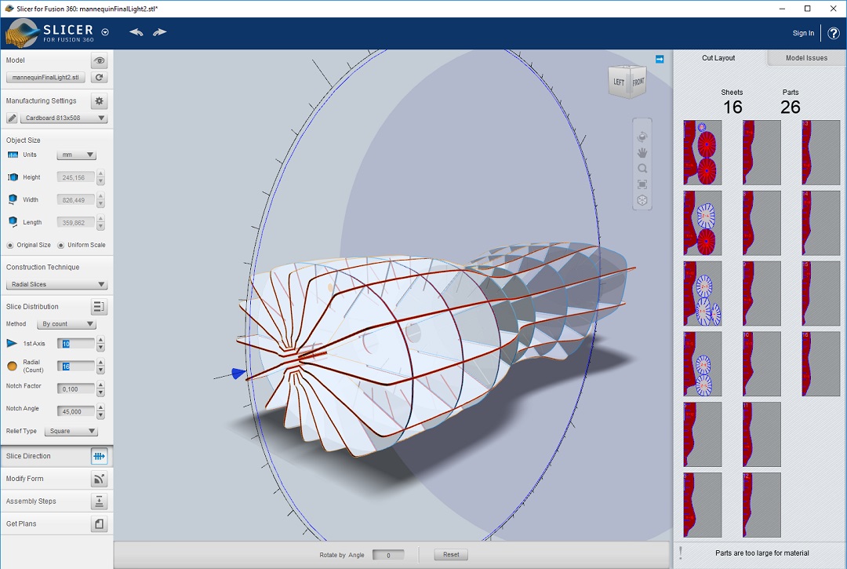847x569 pixels.
Task: Open Relief Type Square dropdown
Action: tap(71, 431)
